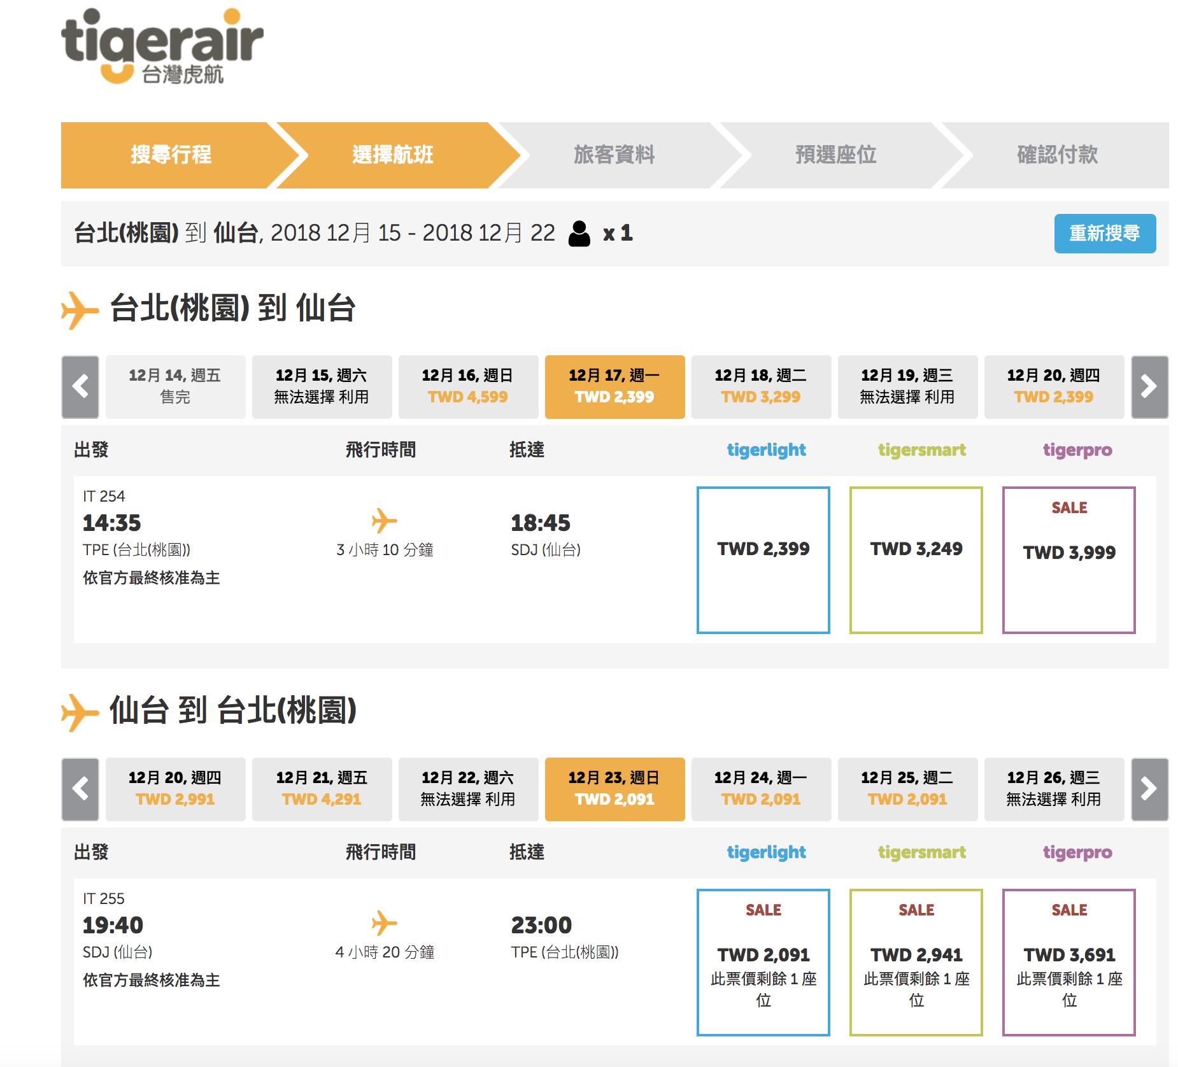
Task: Select outbound date 12月 17 TWD 2,399
Action: coord(614,386)
